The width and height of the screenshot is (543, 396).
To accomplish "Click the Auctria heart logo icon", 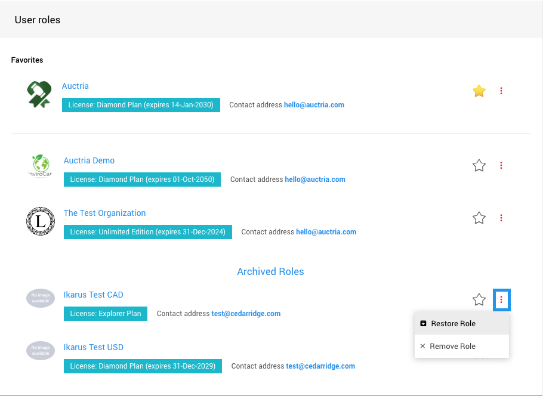I will pos(39,95).
